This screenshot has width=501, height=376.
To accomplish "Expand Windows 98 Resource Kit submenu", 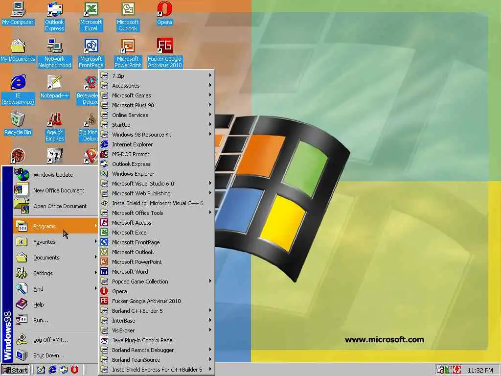I will point(157,135).
